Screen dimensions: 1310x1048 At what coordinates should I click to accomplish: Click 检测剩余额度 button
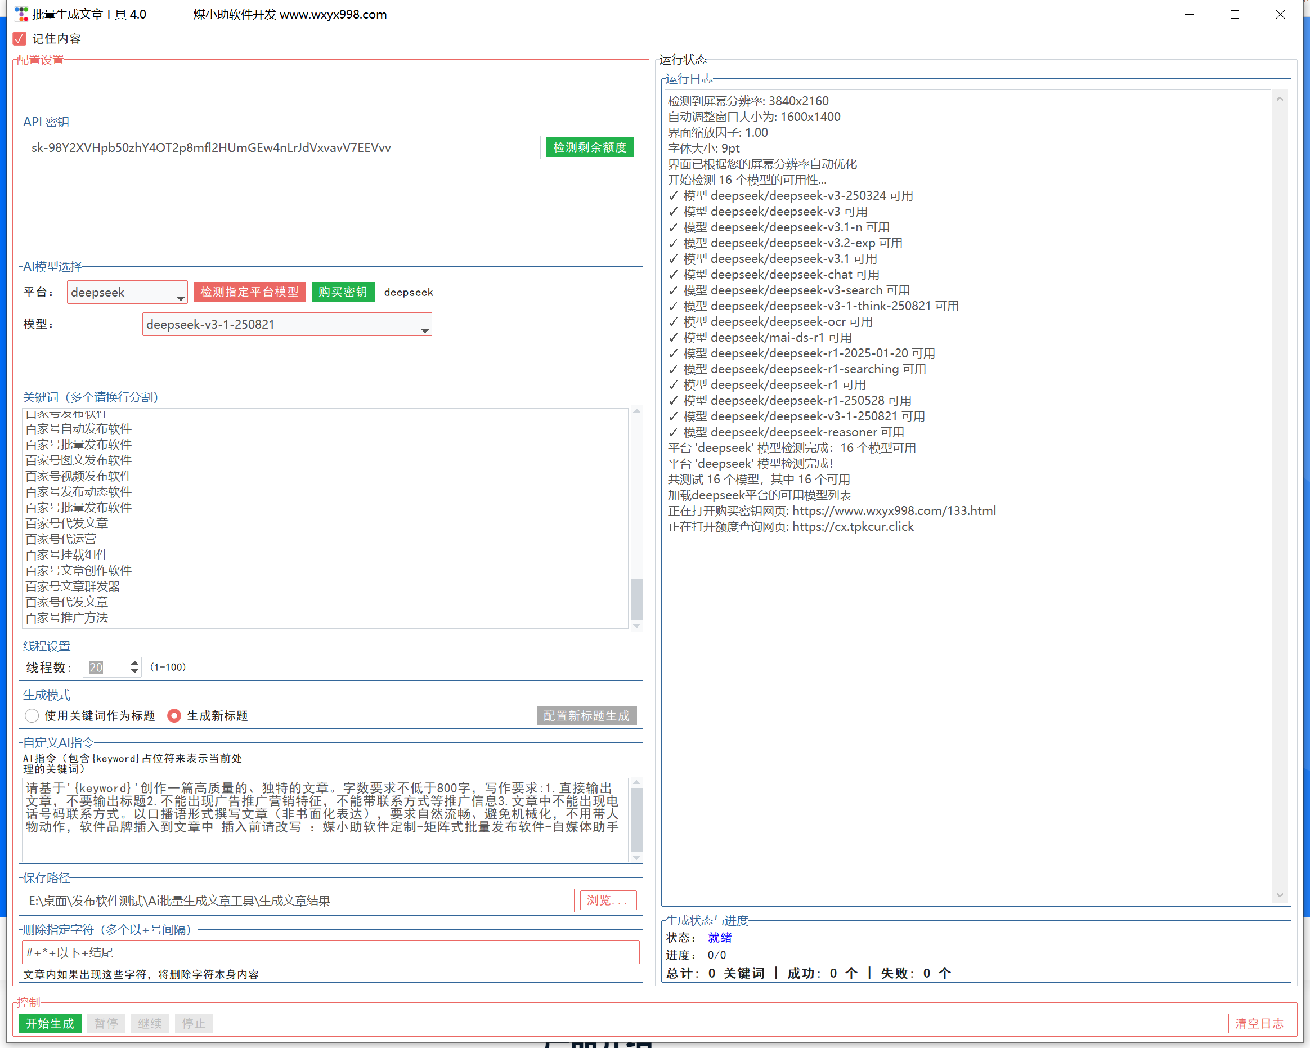coord(589,147)
